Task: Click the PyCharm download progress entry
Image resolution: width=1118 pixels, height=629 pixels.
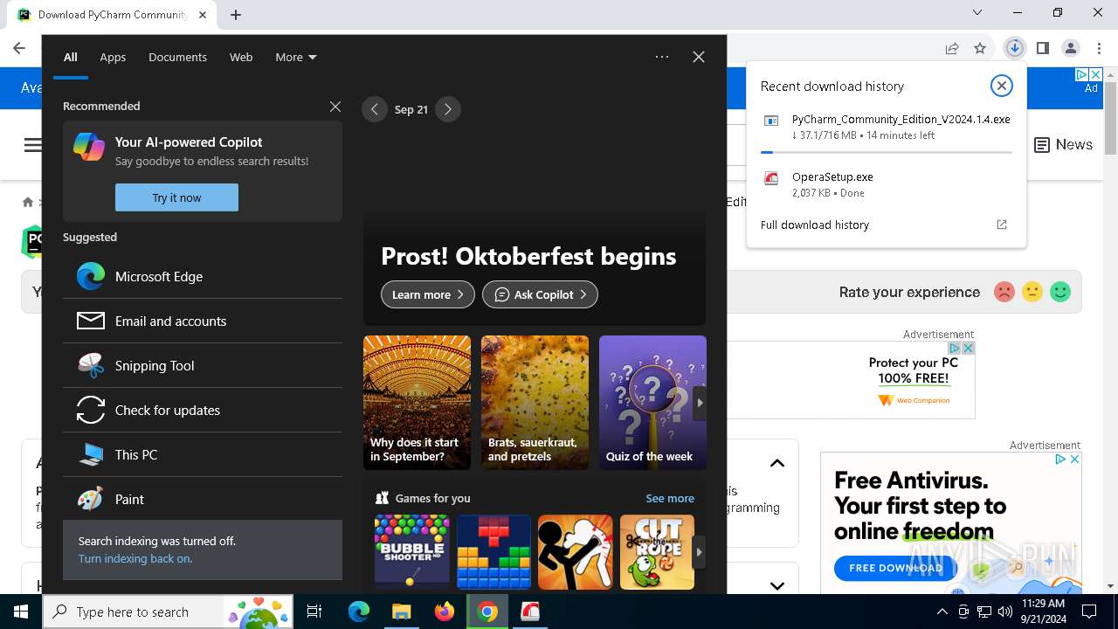Action: [886, 133]
